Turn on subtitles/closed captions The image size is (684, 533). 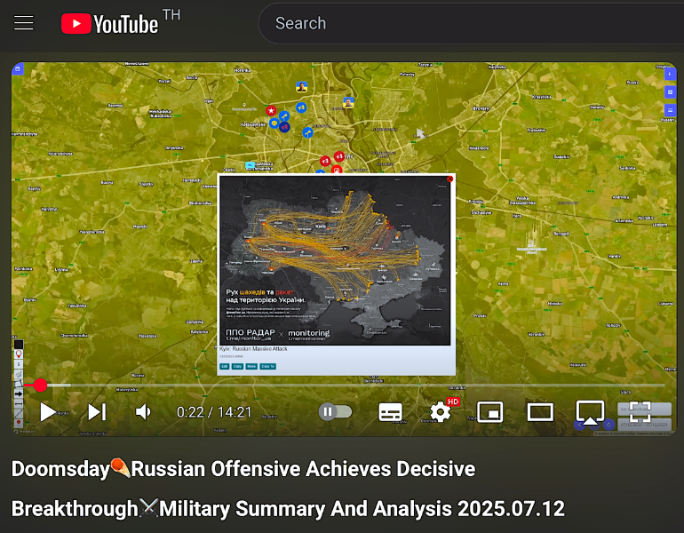(x=390, y=412)
